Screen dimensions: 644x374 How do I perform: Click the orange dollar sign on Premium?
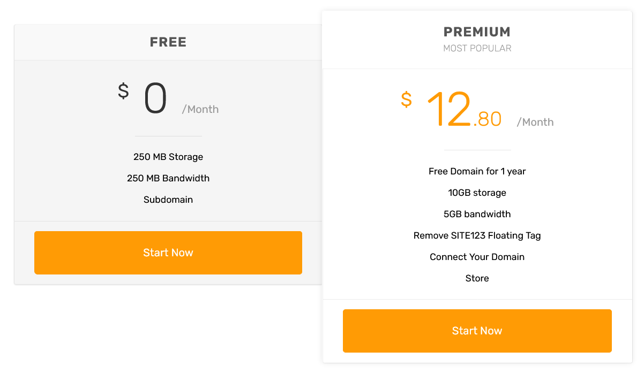406,100
